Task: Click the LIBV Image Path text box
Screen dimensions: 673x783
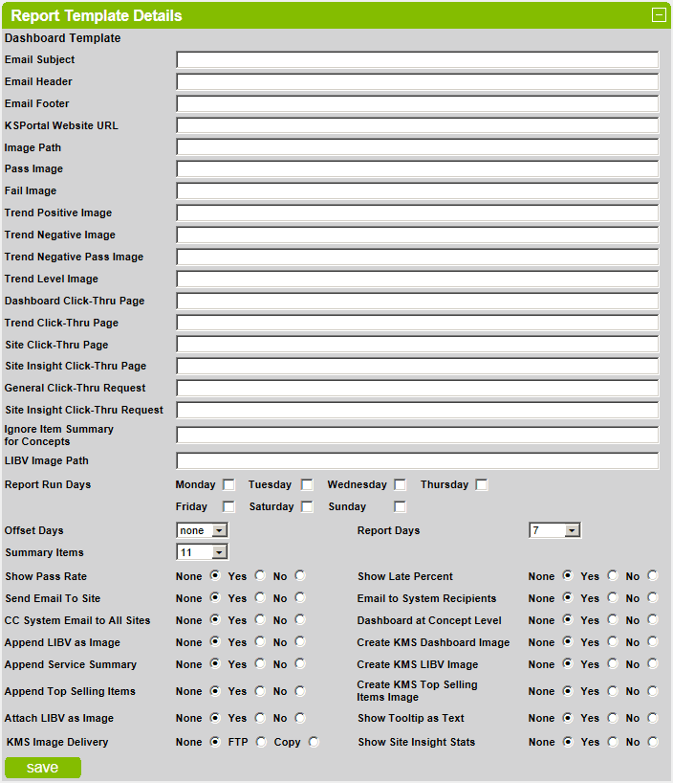Action: (x=417, y=461)
